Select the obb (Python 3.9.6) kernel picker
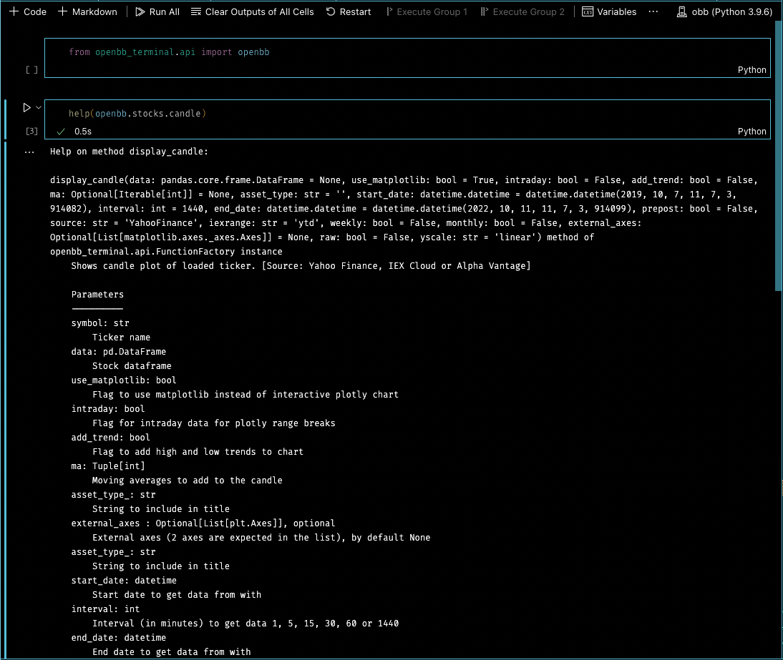The image size is (783, 660). (x=724, y=11)
